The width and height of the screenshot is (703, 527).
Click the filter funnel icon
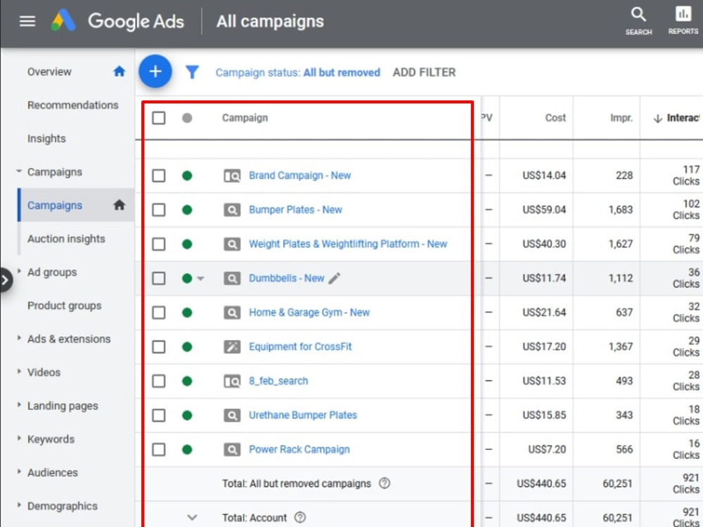[x=192, y=72]
